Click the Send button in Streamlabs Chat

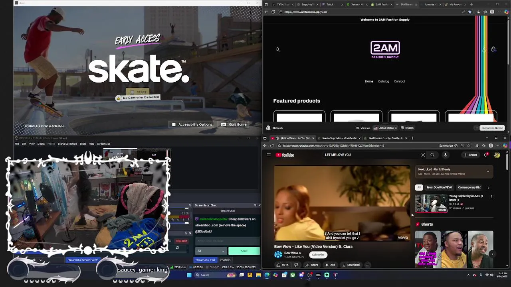pyautogui.click(x=244, y=251)
